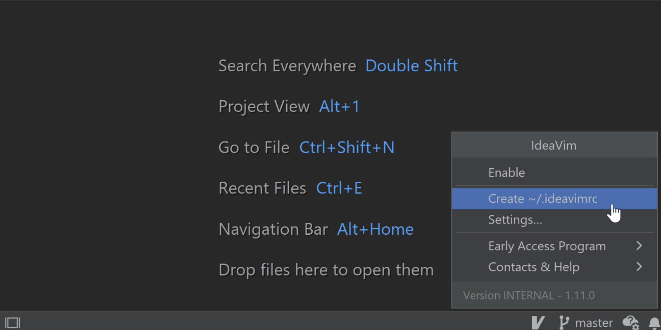Image resolution: width=661 pixels, height=330 pixels.
Task: Click the Navigation Bar label
Action: [x=273, y=229]
